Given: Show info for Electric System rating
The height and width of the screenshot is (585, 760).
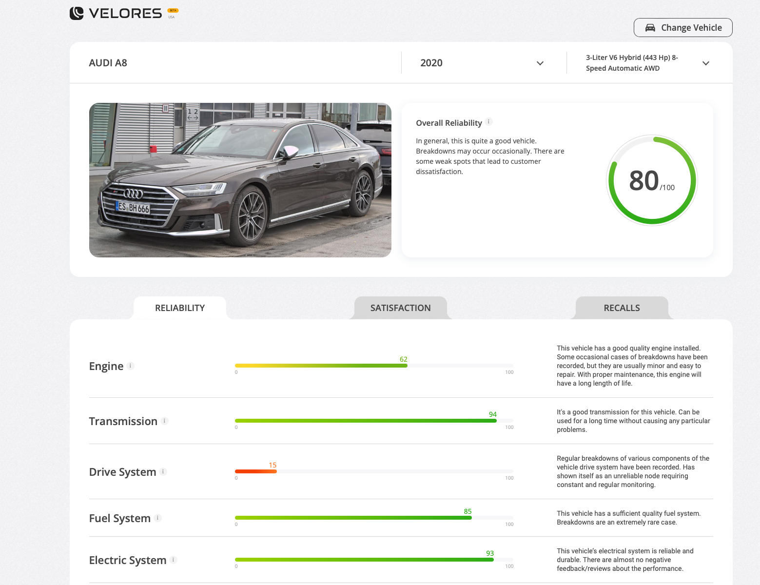Looking at the screenshot, I should [174, 560].
